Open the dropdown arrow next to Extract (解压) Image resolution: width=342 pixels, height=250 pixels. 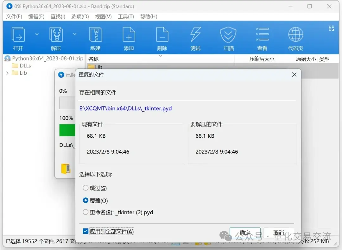75,34
